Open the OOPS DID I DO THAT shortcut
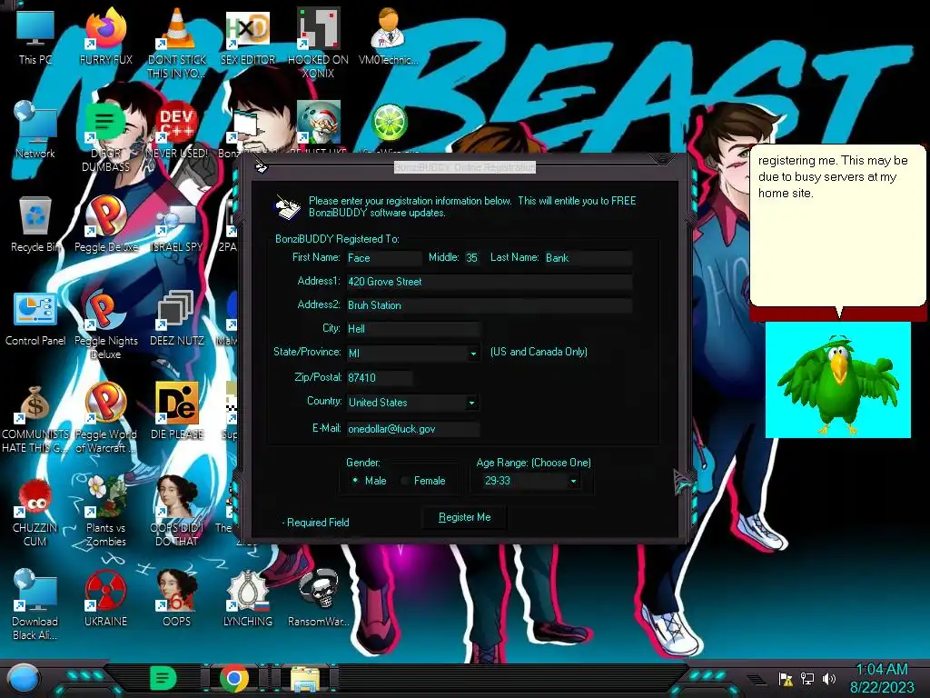The width and height of the screenshot is (930, 698). click(x=177, y=512)
